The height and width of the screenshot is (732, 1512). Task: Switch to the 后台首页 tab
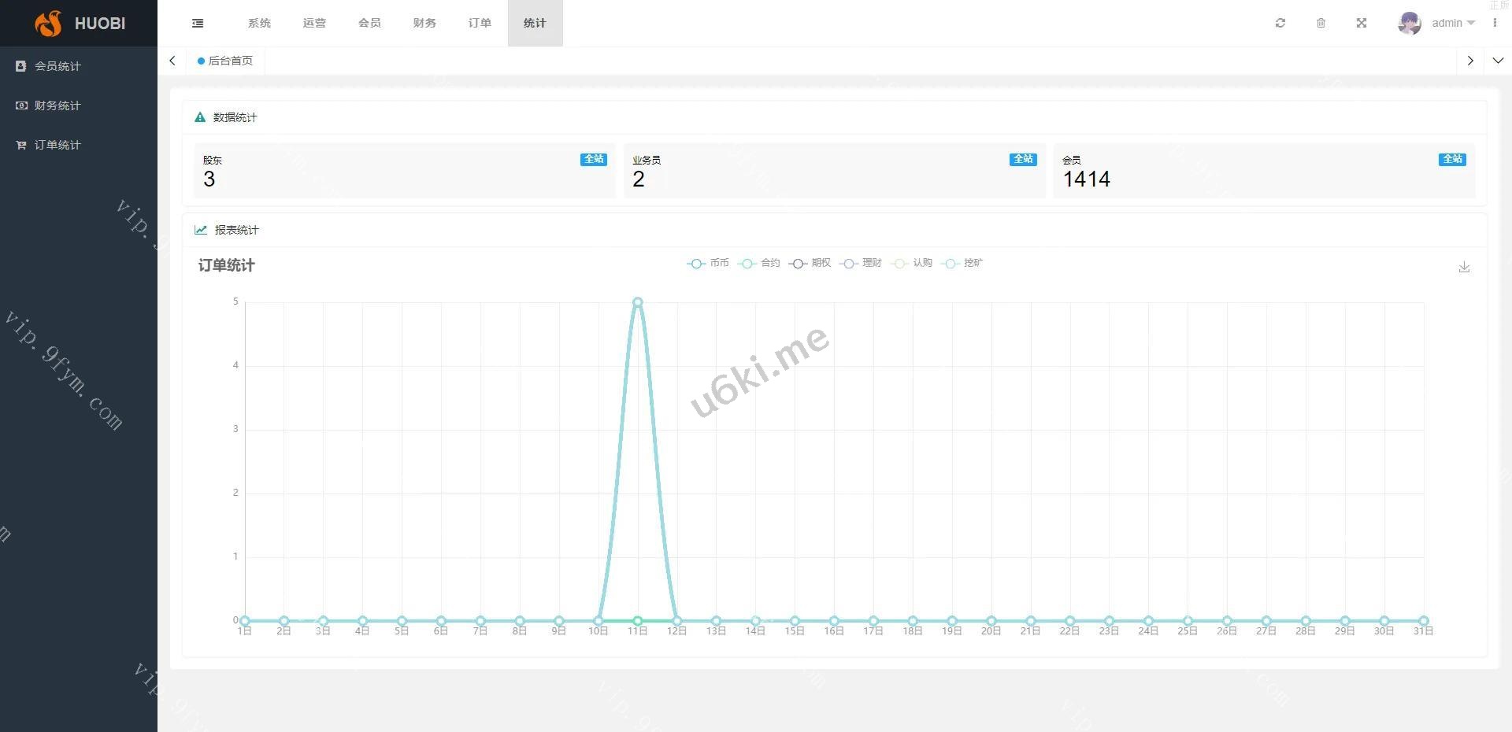226,61
